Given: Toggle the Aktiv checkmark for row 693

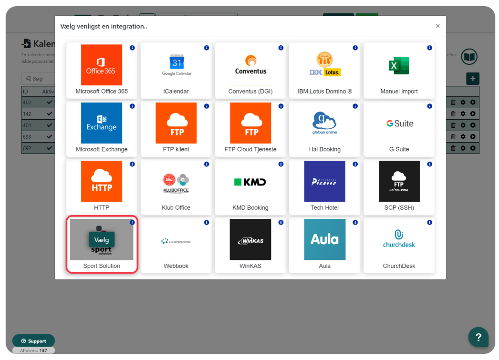Looking at the screenshot, I should tap(49, 136).
